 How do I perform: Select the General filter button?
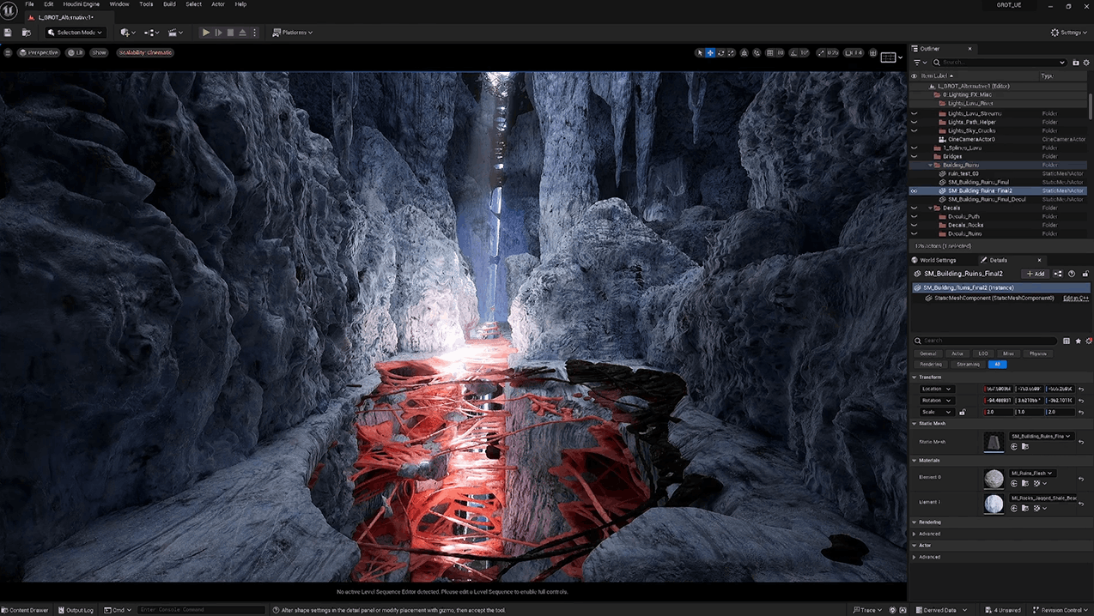click(928, 353)
